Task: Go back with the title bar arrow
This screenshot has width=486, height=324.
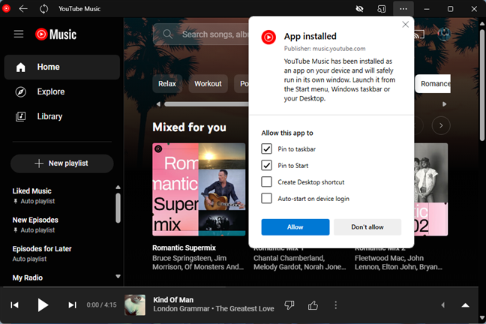Action: 23,9
